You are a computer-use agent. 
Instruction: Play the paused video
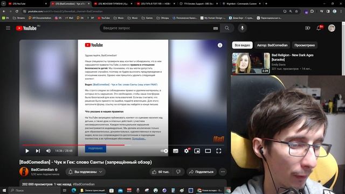pos(27,151)
